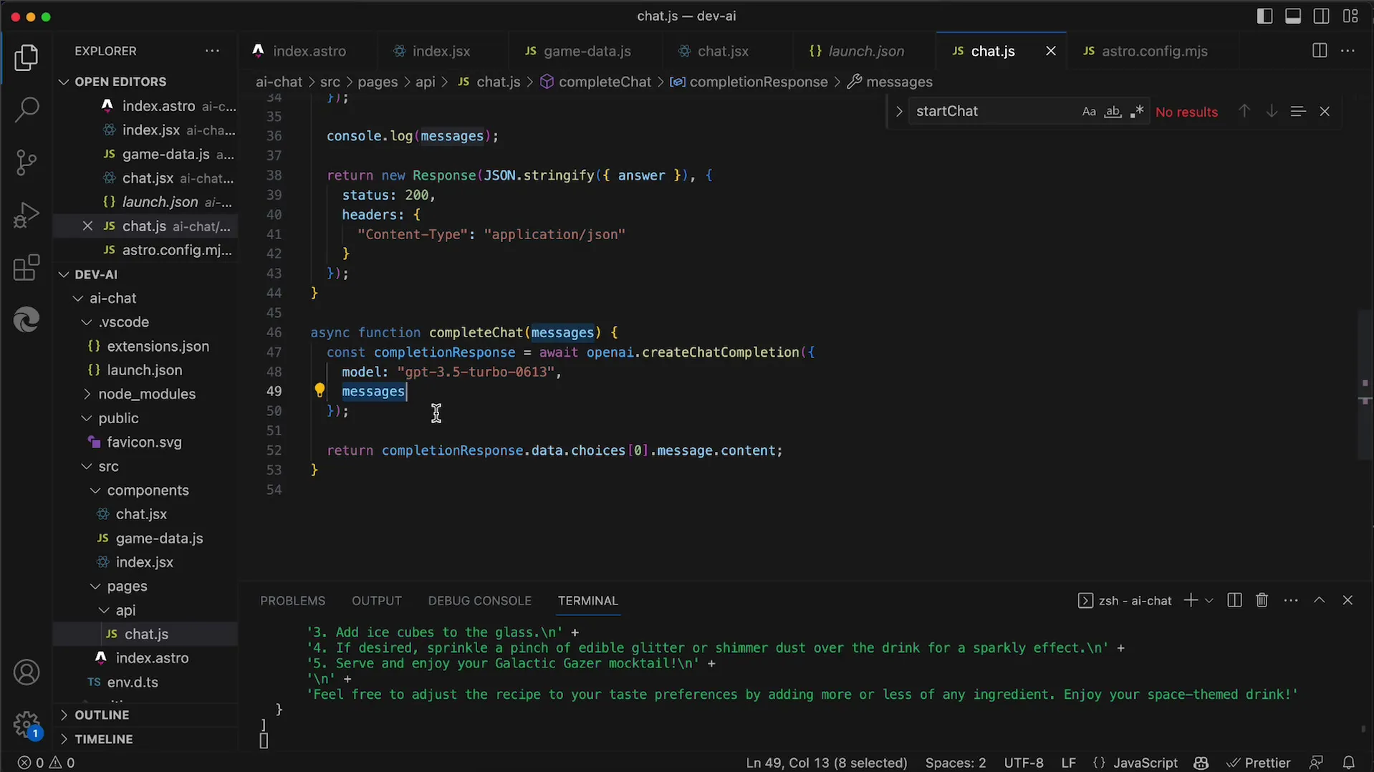Screen dimensions: 1374x772
Task: Open new terminal profile dropdown arrow
Action: click(1209, 600)
